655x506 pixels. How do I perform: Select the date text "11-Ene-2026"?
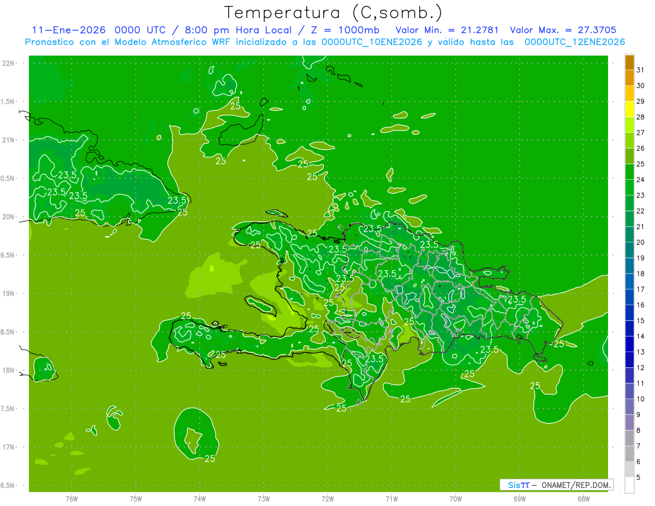(x=68, y=31)
